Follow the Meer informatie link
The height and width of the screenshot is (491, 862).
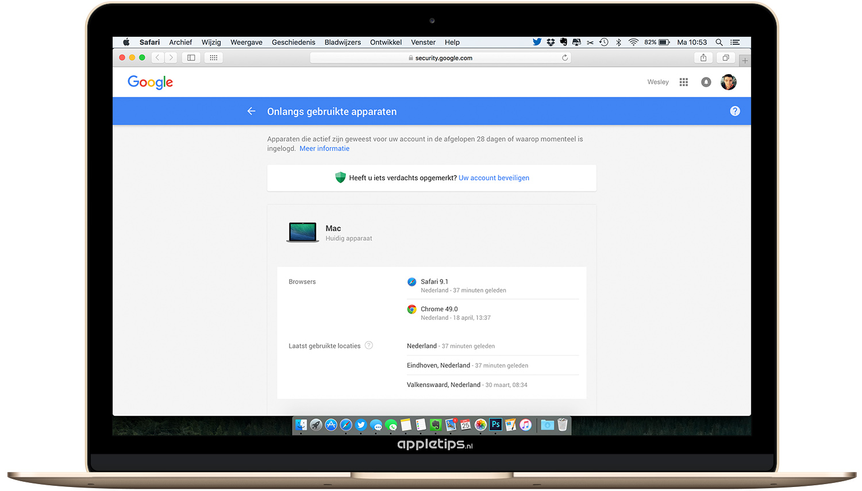coord(324,148)
